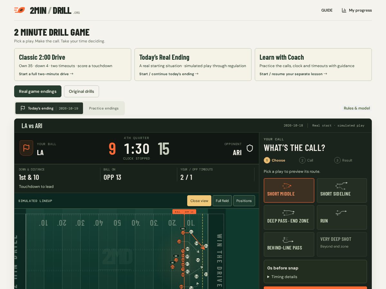The height and width of the screenshot is (289, 386).
Task: Click white linebacker 55
Action: click(x=198, y=260)
